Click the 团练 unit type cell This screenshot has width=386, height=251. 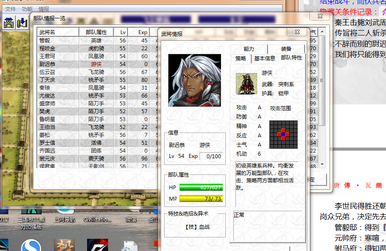96,150
